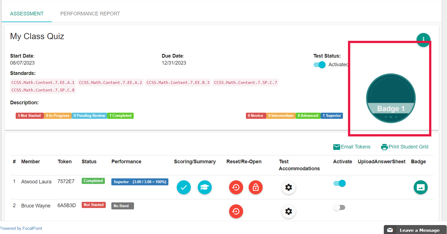Open test accommodations gear for Atwood Laura
The height and width of the screenshot is (234, 447).
tap(289, 187)
